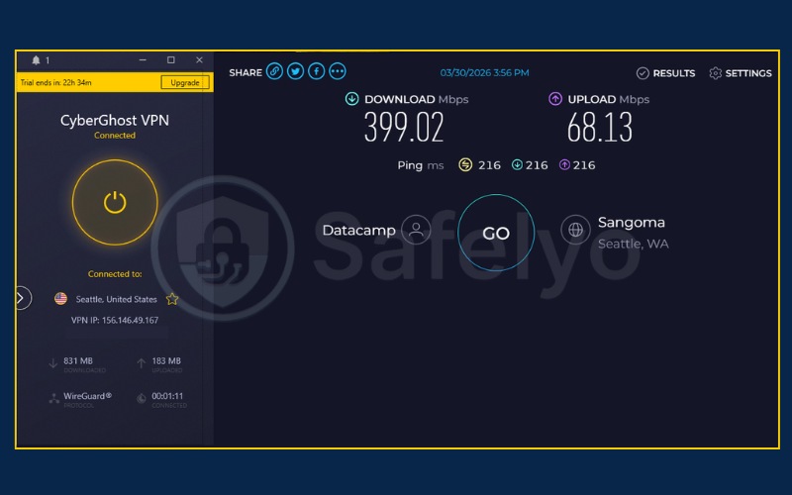
Task: Click the 399.02 download speed value
Action: 404,128
